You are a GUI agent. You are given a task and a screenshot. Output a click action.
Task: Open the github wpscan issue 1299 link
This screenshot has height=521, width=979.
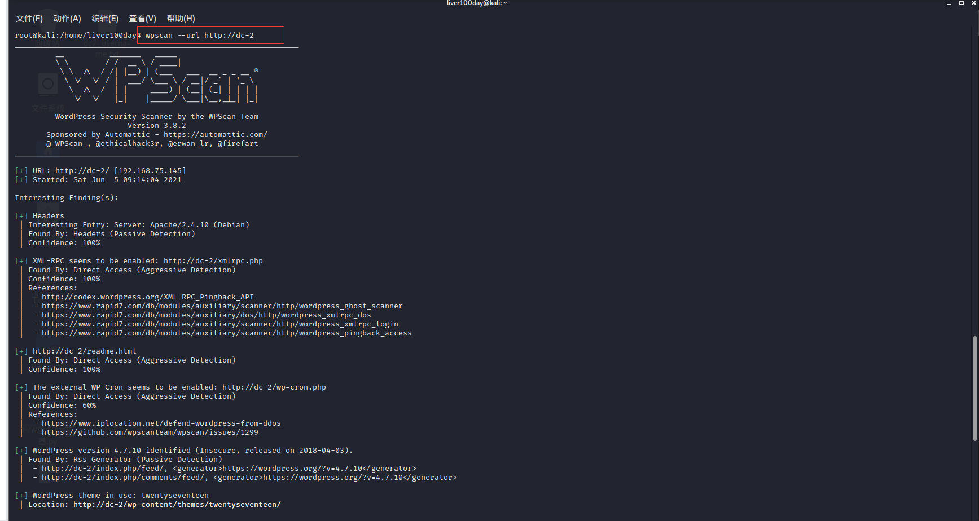click(150, 432)
